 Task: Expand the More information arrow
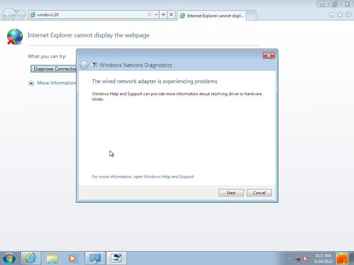click(x=31, y=83)
